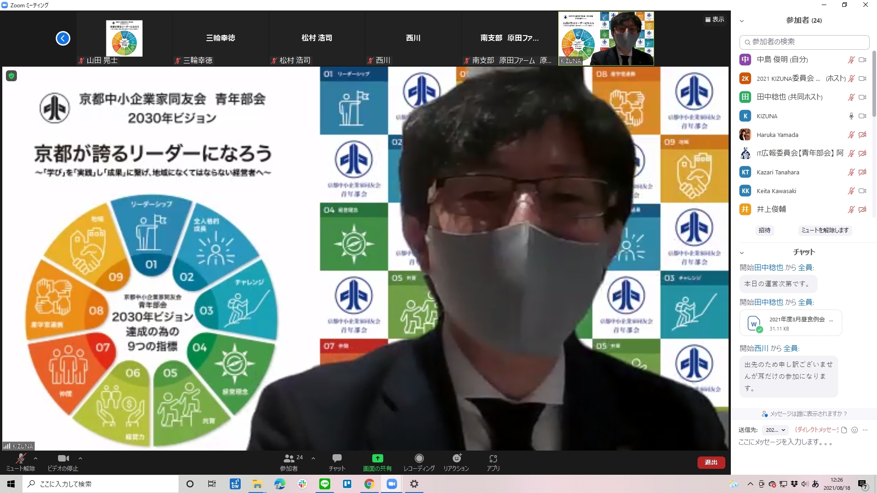This screenshot has width=877, height=493.
Task: Open the notification center with 7 badge
Action: coord(862,484)
